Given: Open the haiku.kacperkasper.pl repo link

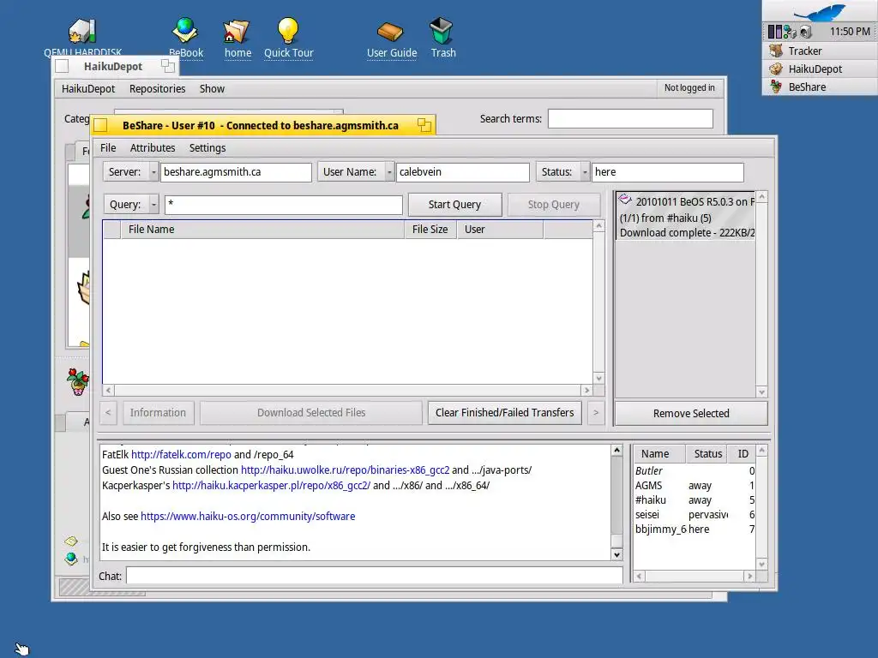Looking at the screenshot, I should coord(271,485).
